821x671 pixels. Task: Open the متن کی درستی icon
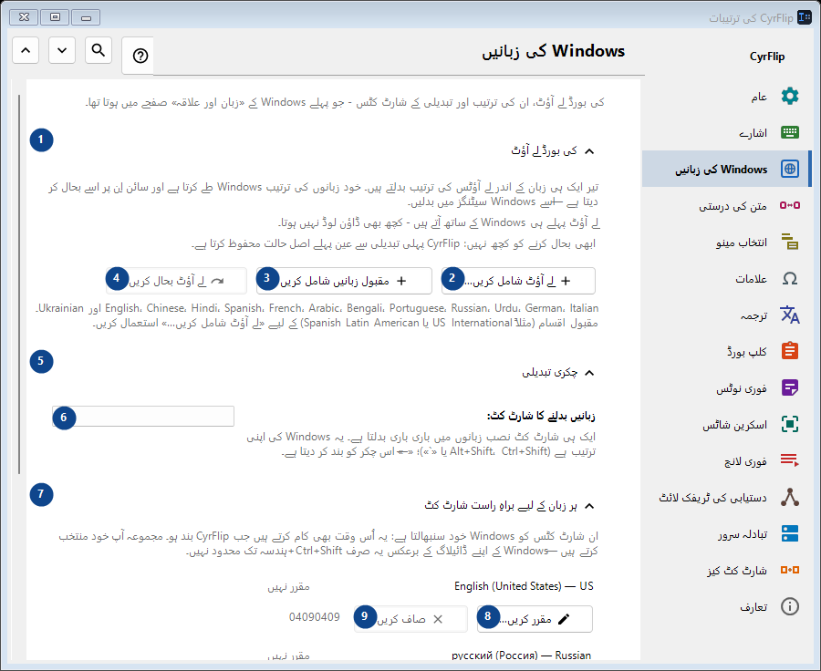[x=790, y=205]
